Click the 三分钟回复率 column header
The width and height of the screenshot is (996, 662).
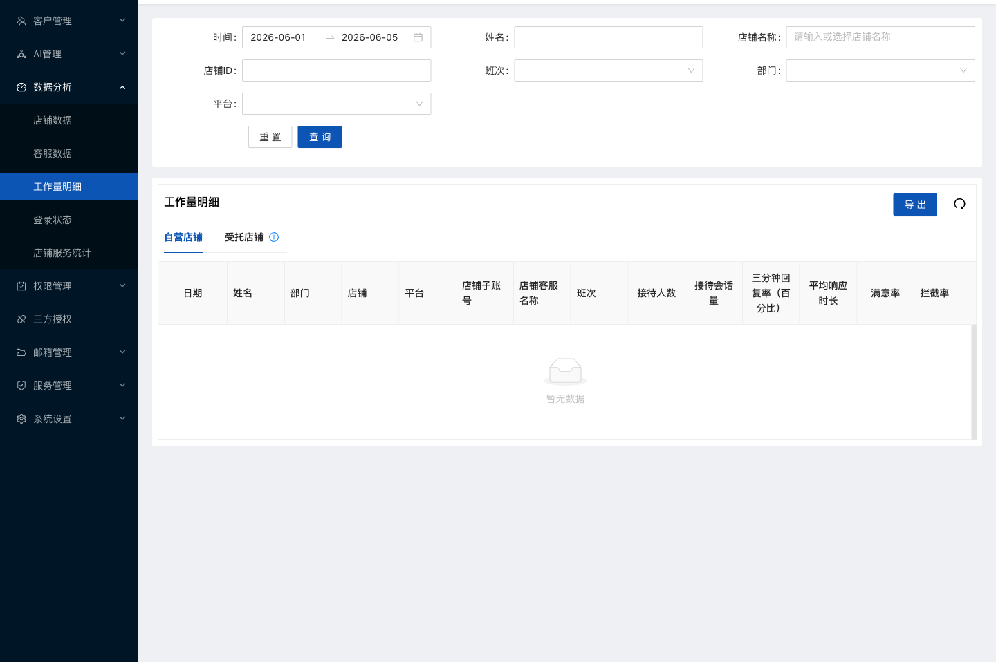(x=771, y=293)
